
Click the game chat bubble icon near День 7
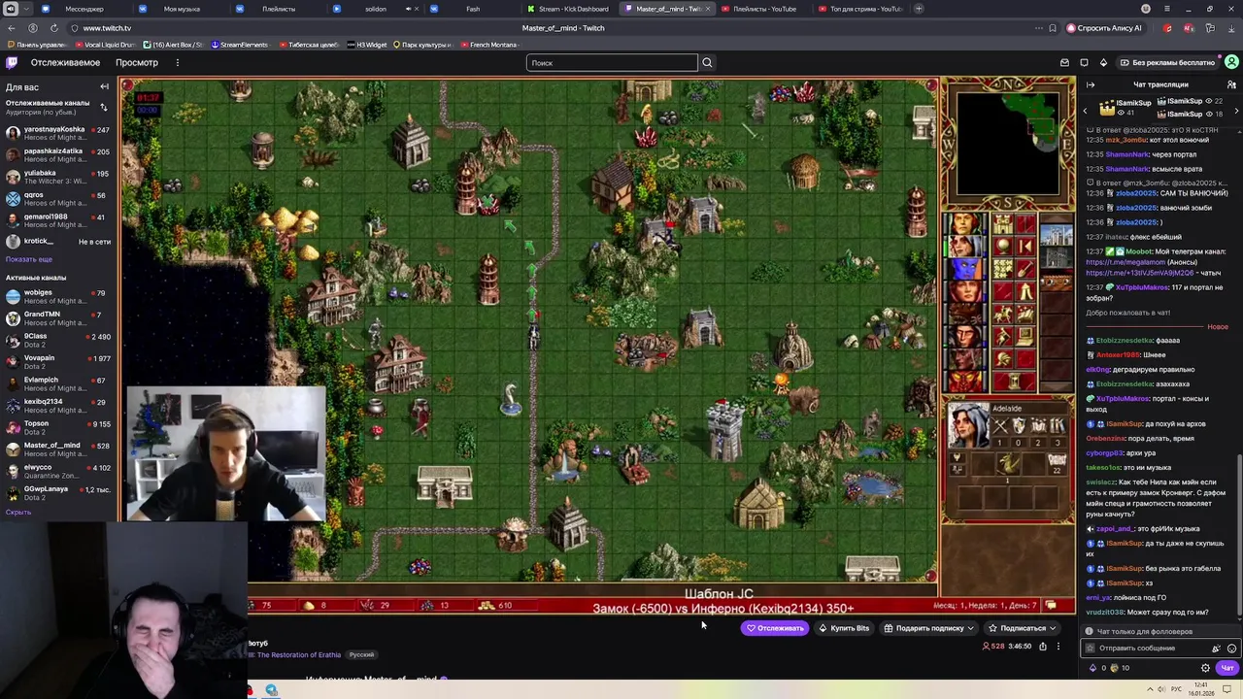(1051, 606)
